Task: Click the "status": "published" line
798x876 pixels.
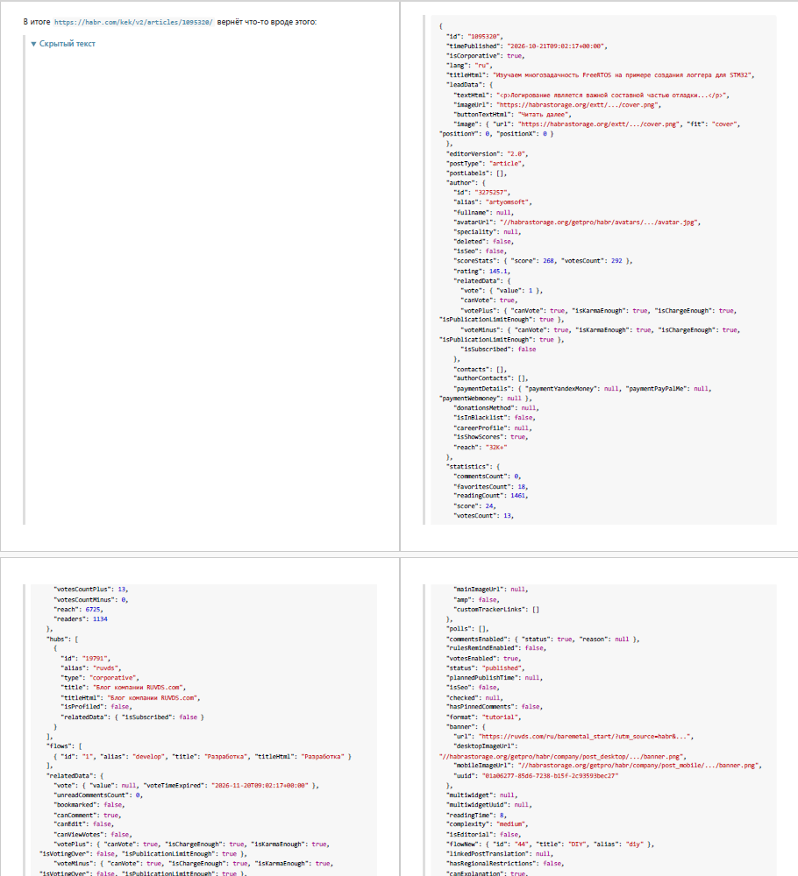Action: (486, 668)
